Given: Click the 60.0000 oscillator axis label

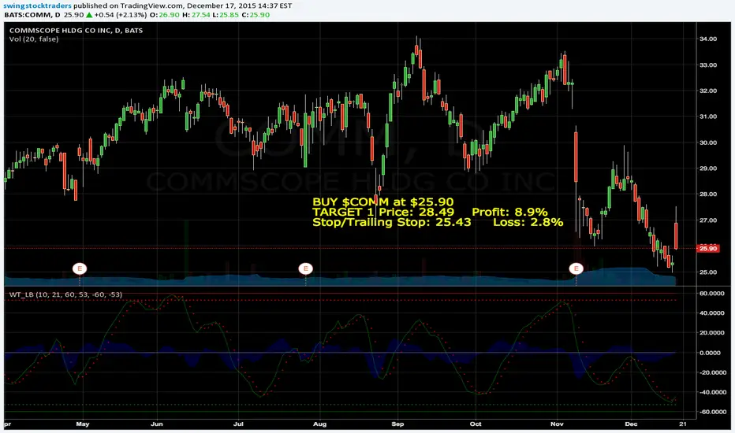Looking at the screenshot, I should 712,294.
